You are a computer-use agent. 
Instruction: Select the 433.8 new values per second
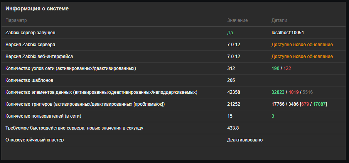click(x=233, y=128)
